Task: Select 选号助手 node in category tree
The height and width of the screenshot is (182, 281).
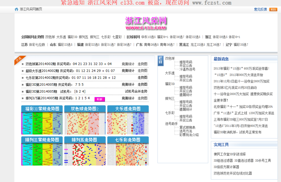Action: click(x=171, y=124)
